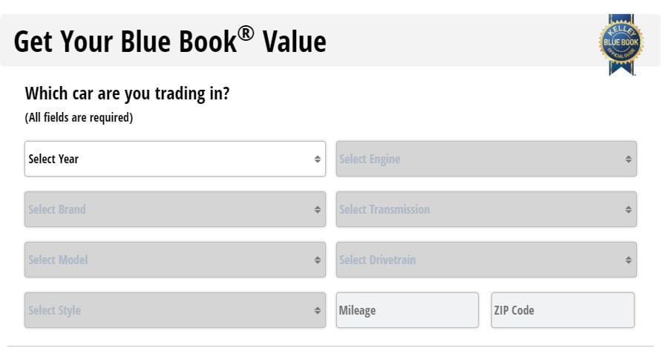
Task: Open the Select Year dropdown
Action: 175,159
